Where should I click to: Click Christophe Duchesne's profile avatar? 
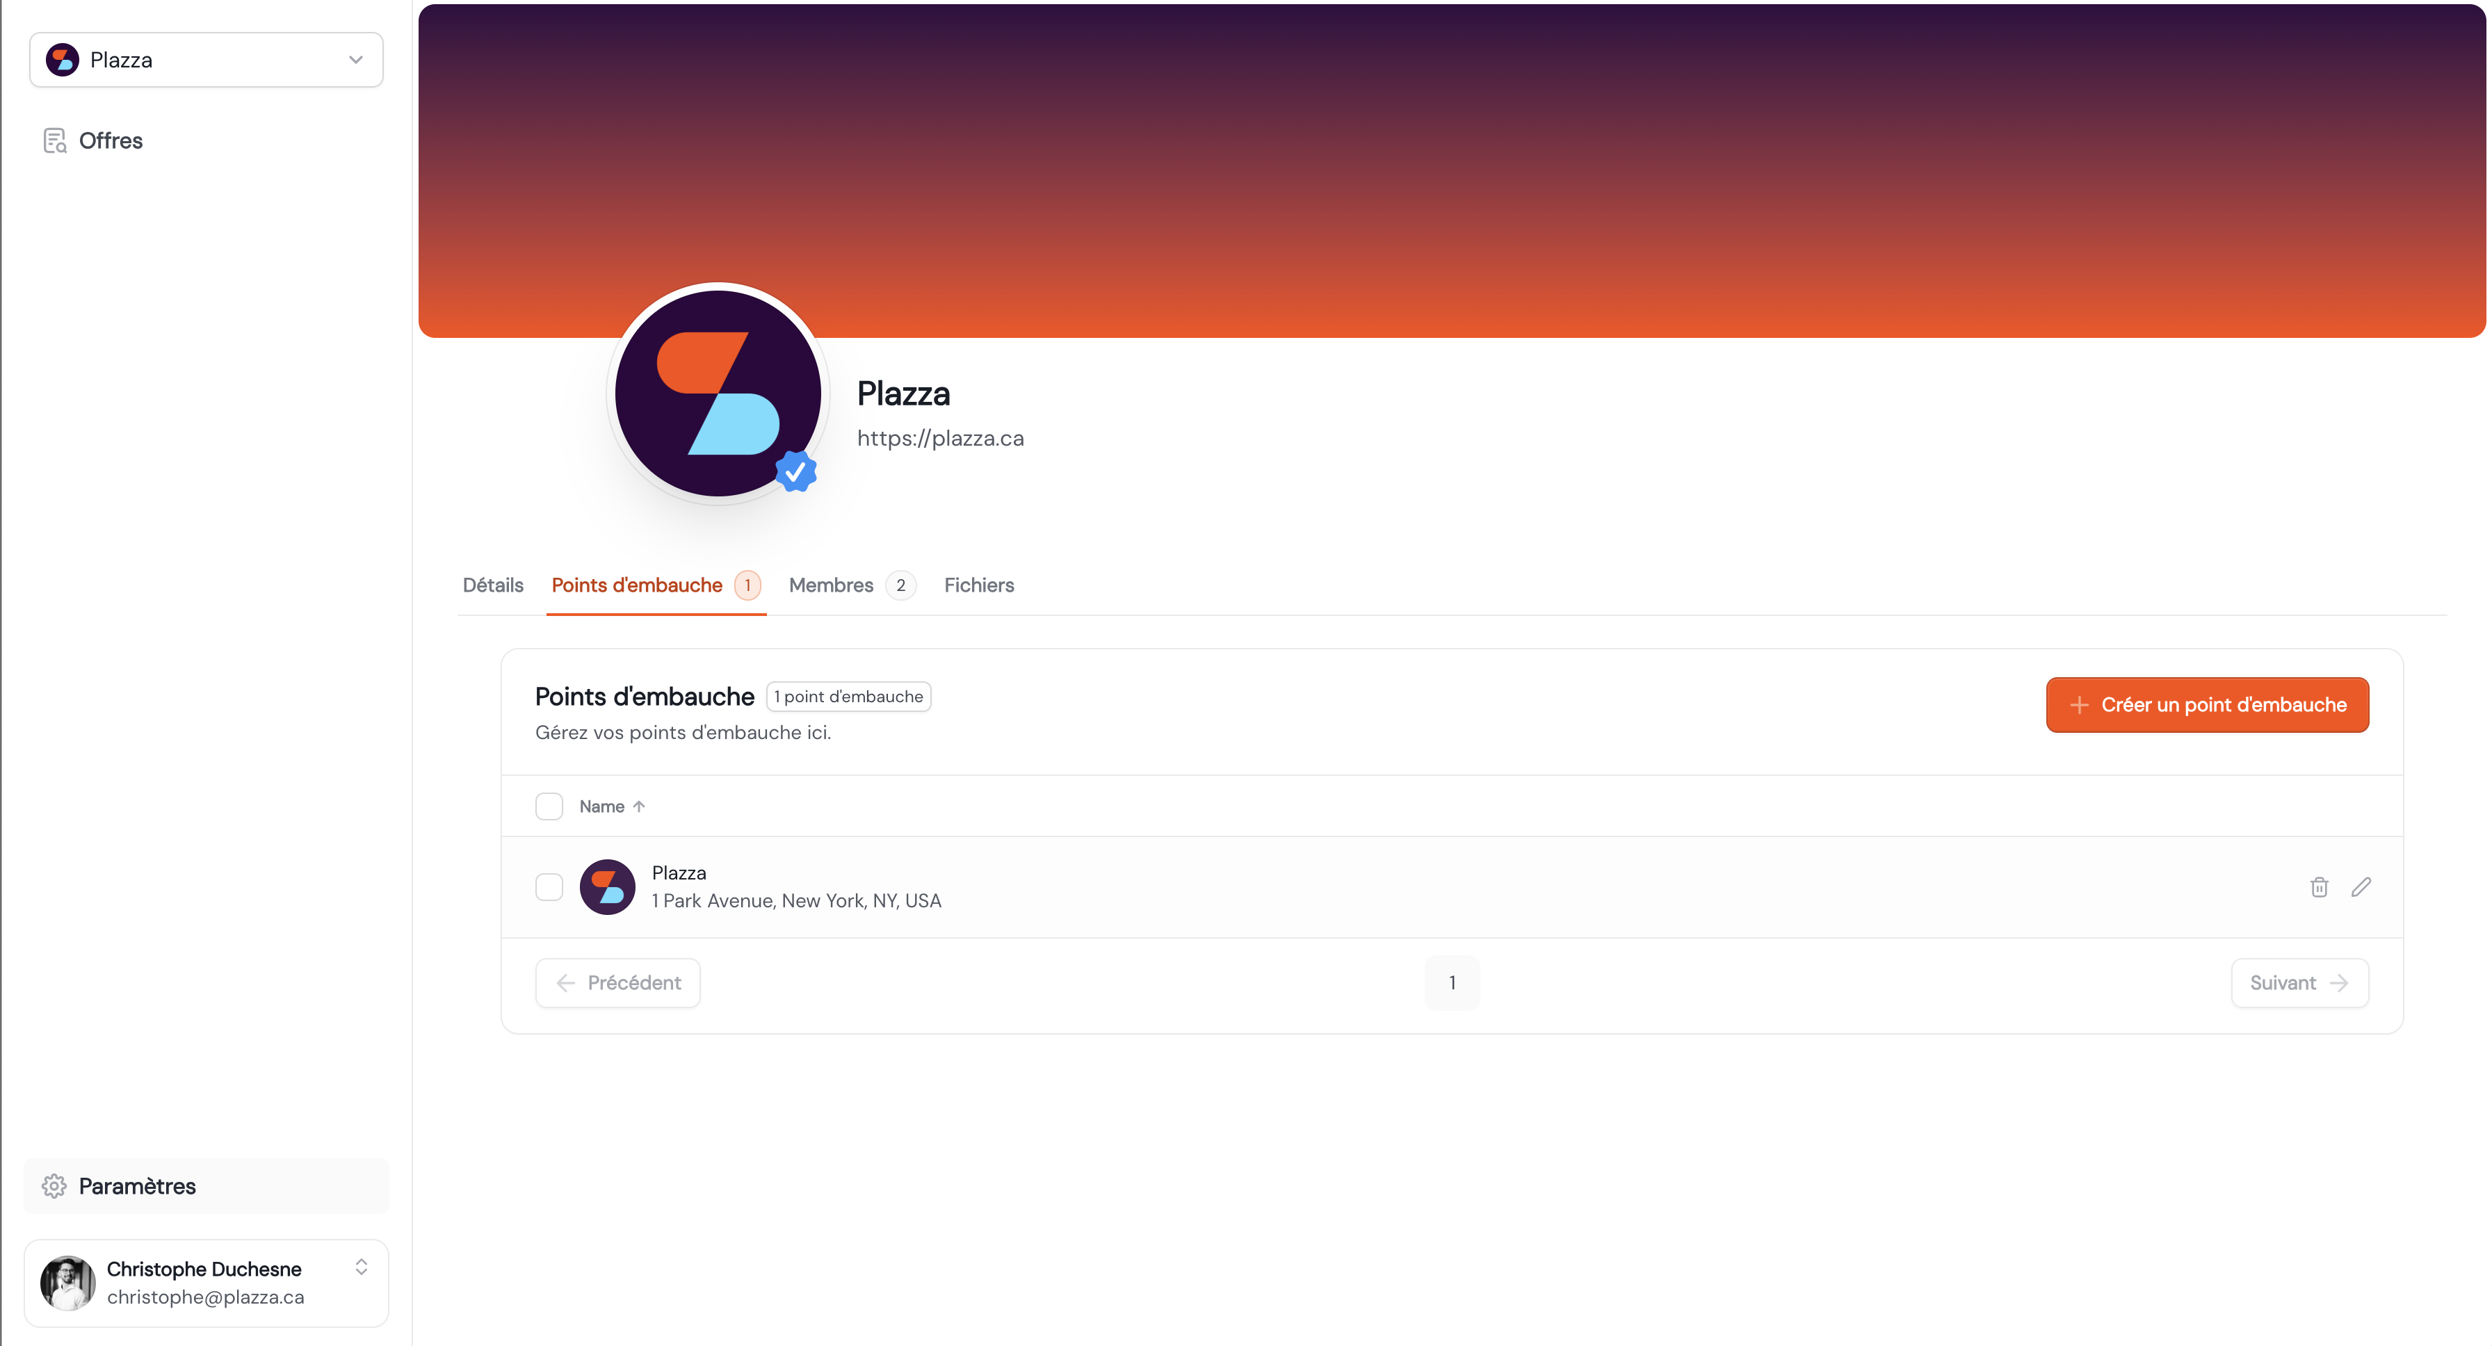coord(67,1283)
